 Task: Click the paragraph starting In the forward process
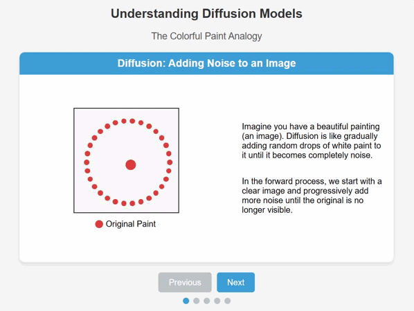pos(312,196)
